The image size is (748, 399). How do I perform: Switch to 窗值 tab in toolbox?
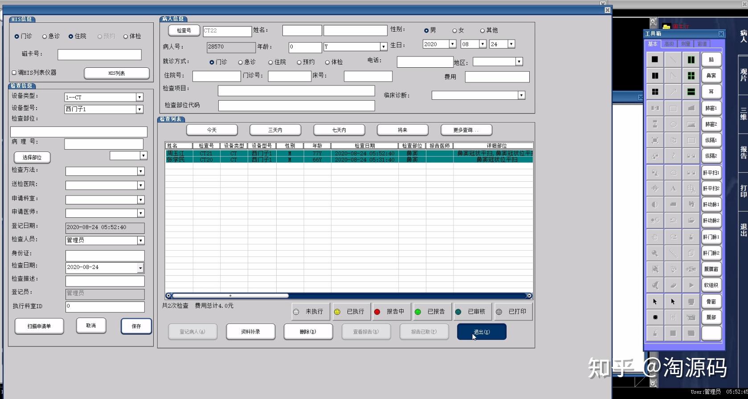tap(702, 44)
